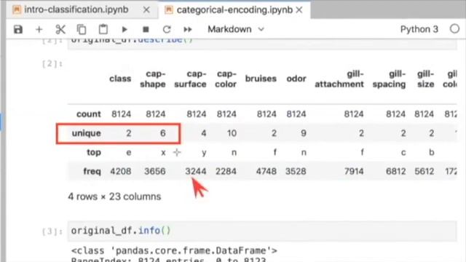Click the freq value 5612
The width and height of the screenshot is (466, 262).
coord(424,172)
